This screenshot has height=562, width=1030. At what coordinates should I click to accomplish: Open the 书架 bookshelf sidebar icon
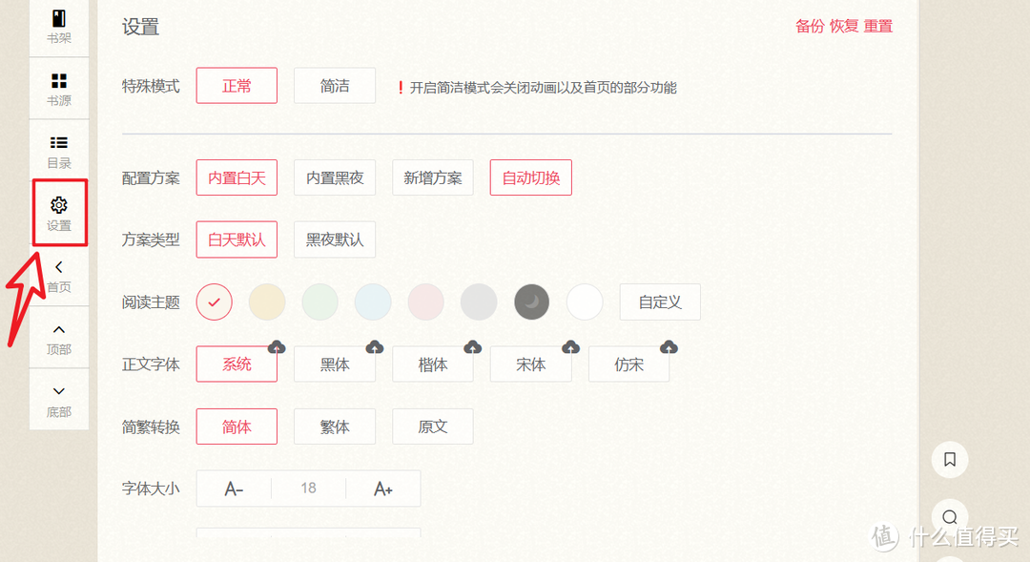click(x=58, y=18)
